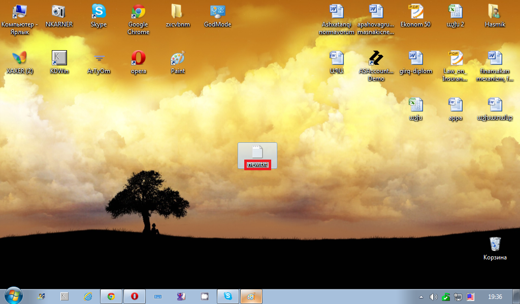
Task: Switch input language via tray flag icon
Action: tap(470, 296)
